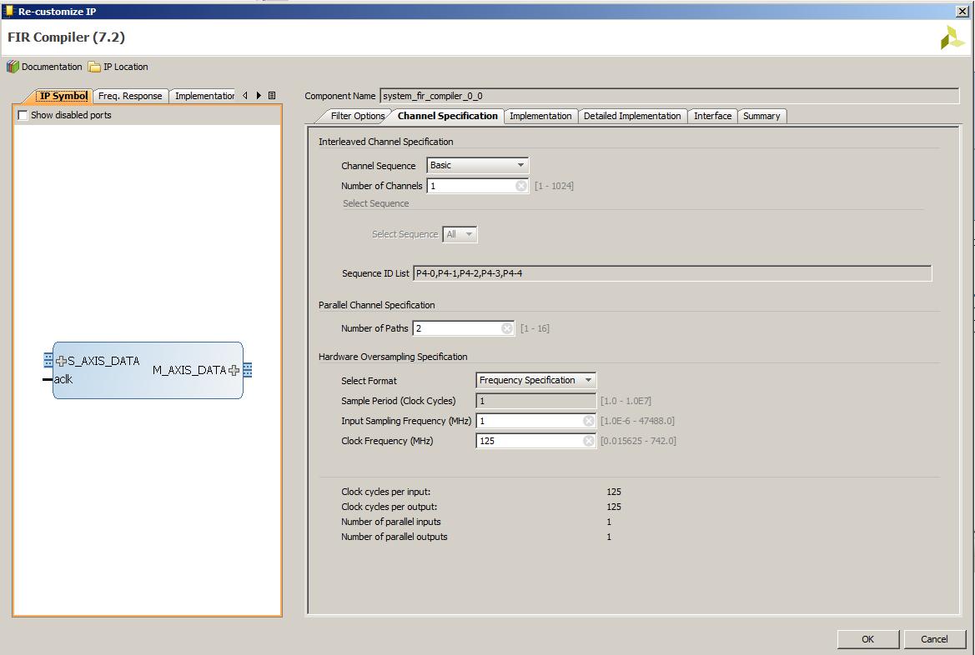
Task: Expand the M_AXIS_DATA port plus icon
Action: (x=234, y=370)
